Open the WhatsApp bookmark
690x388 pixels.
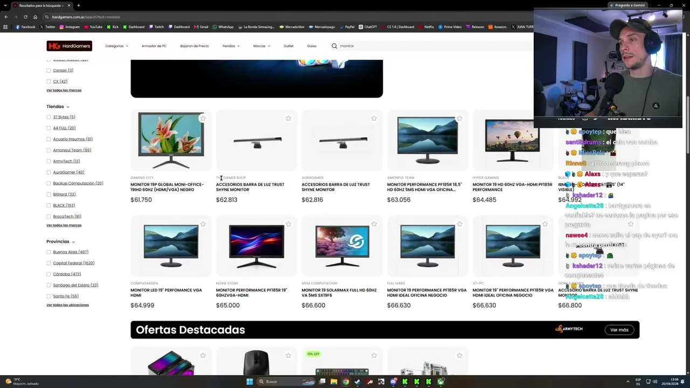coord(223,27)
